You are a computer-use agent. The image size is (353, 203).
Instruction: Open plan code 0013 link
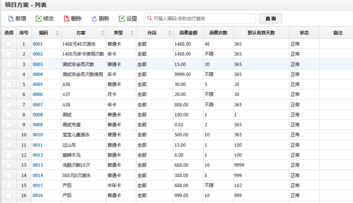tap(37, 165)
